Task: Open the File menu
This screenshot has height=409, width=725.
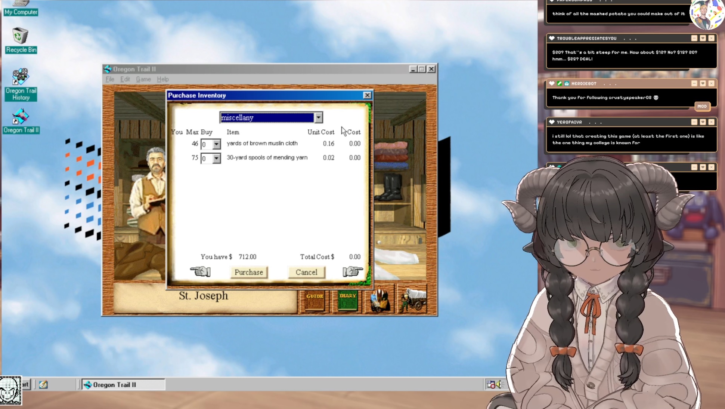Action: click(110, 79)
